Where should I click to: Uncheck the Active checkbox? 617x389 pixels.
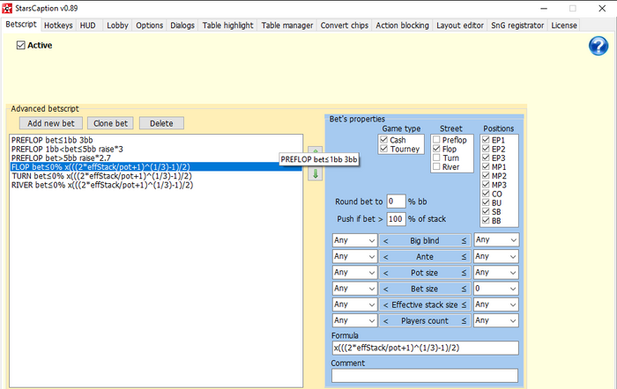coord(21,45)
